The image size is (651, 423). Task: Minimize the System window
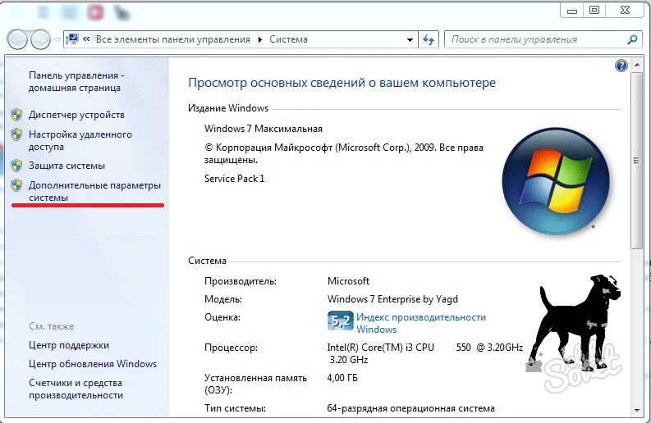point(571,11)
